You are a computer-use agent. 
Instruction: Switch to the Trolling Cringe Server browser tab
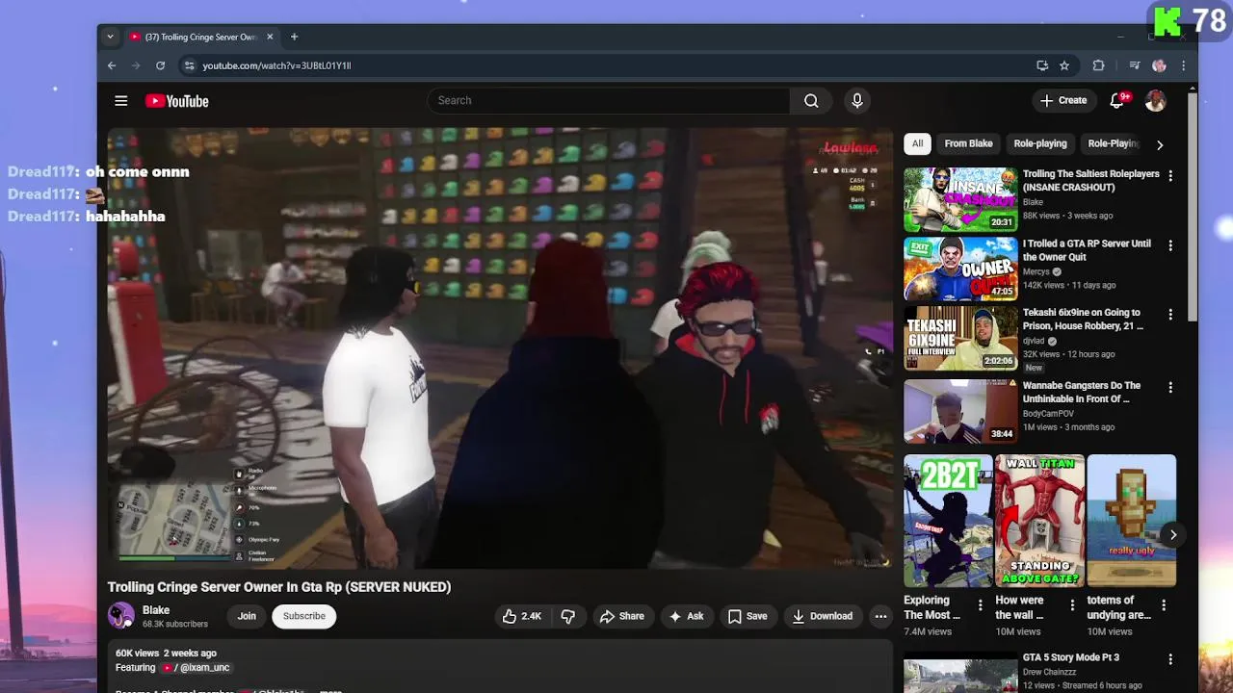click(x=200, y=37)
